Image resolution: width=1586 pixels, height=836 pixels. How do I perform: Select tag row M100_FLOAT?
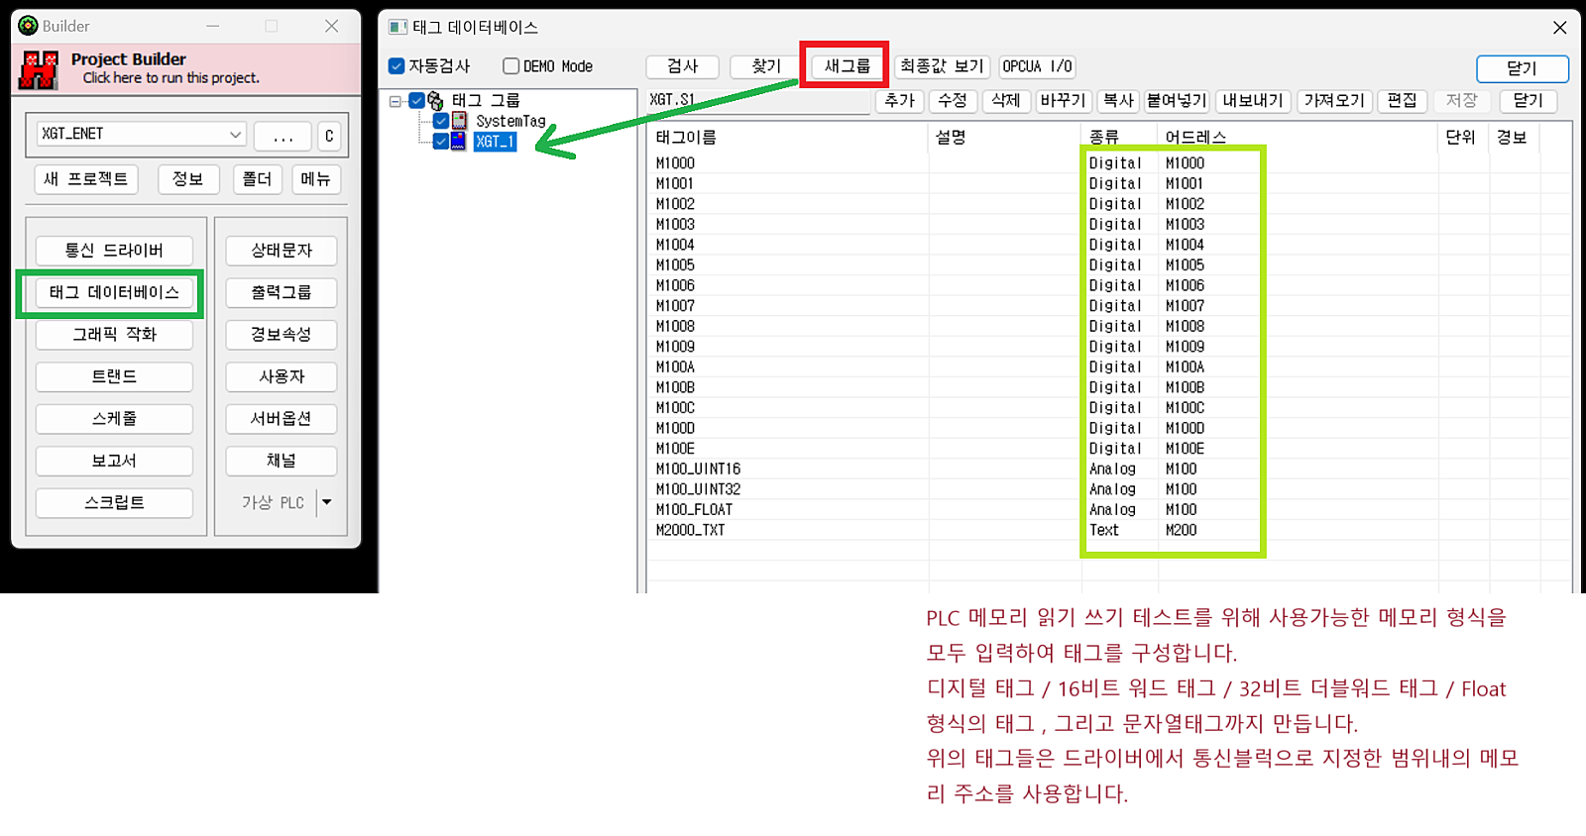coord(1108,510)
